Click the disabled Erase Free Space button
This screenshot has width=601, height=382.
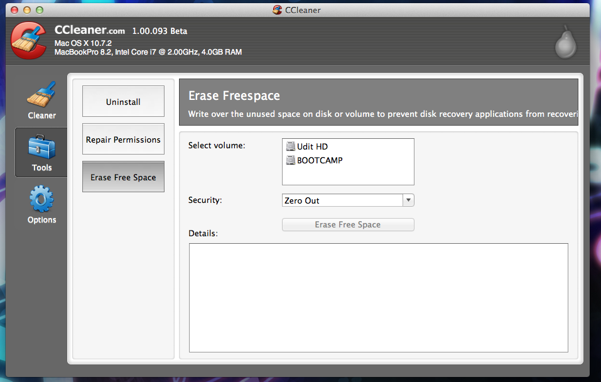[348, 225]
